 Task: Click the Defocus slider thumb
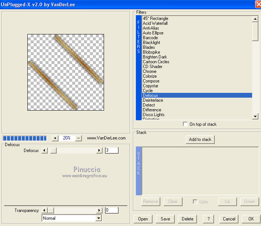click(x=53, y=151)
